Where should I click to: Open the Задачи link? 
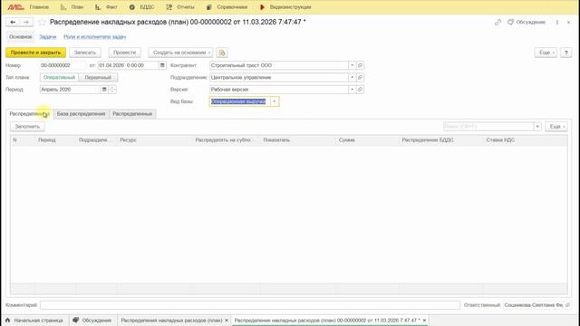[x=48, y=37]
